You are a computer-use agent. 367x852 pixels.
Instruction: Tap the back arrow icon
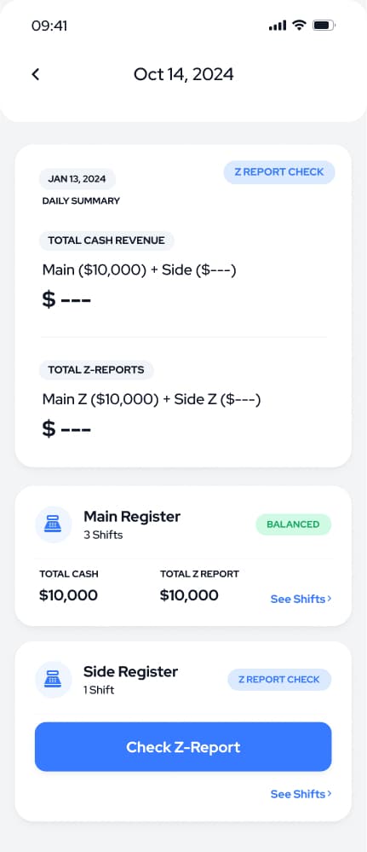pos(35,74)
